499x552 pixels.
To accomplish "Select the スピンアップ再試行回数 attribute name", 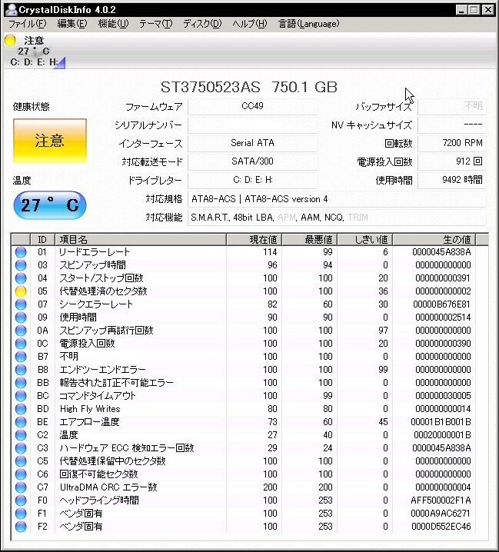I will click(x=106, y=331).
